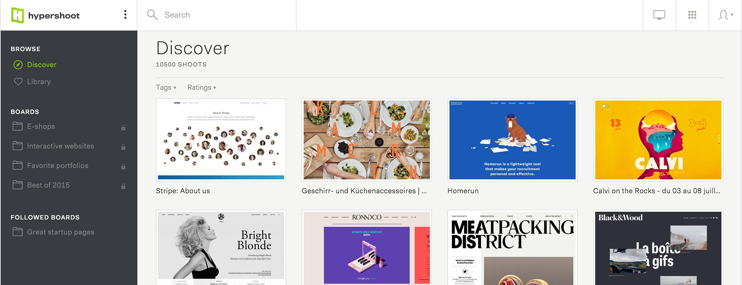Open the Best of 2015 board
This screenshot has height=285, width=742.
tap(49, 185)
